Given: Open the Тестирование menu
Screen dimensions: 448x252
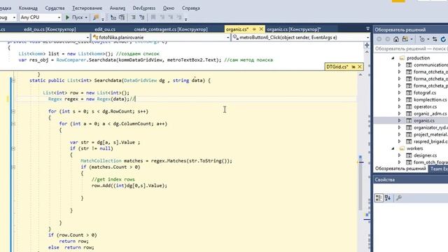Looking at the screenshot, I should [x=87, y=8].
